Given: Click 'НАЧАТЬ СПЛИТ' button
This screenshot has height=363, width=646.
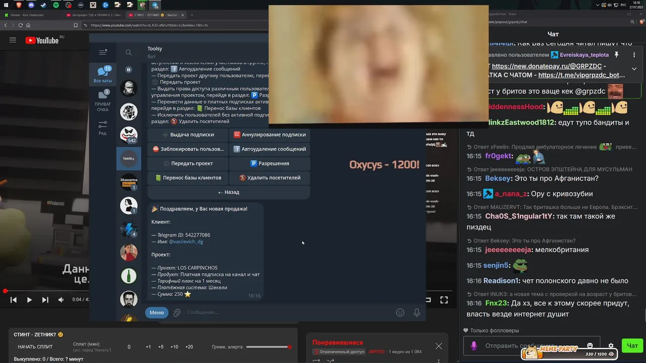Looking at the screenshot, I should 35,347.
